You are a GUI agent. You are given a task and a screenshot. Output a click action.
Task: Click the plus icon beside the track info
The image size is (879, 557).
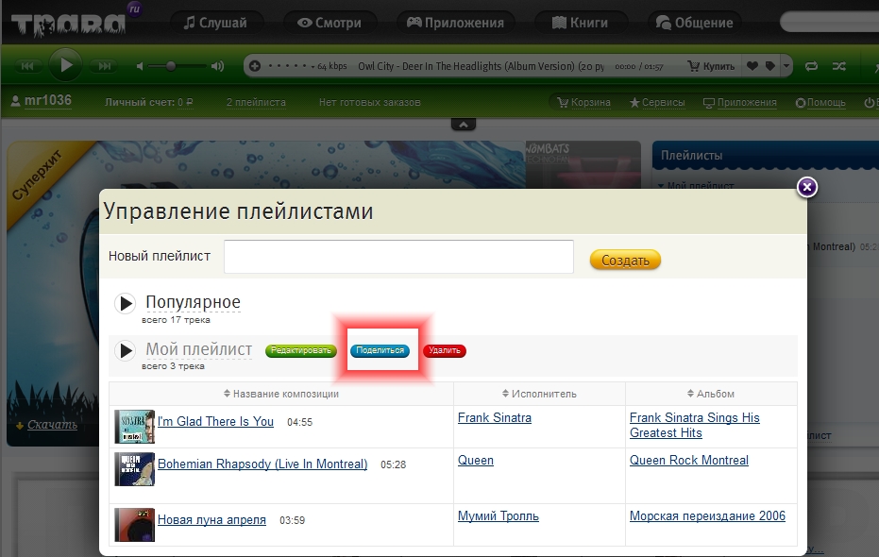[253, 66]
